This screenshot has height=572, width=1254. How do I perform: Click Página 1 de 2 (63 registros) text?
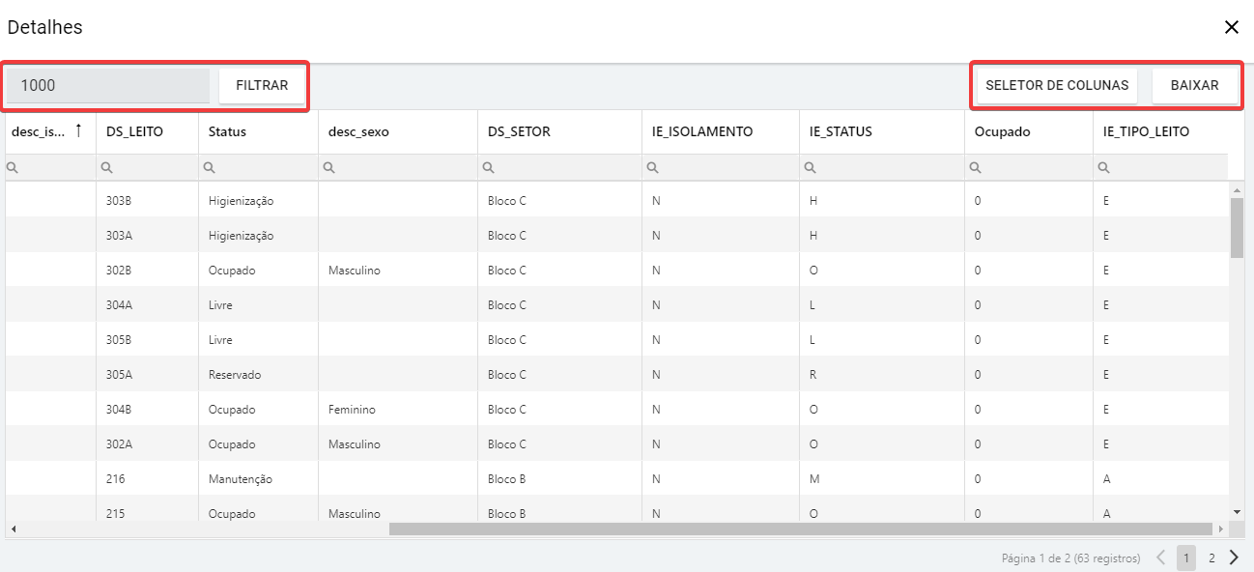(x=1070, y=558)
